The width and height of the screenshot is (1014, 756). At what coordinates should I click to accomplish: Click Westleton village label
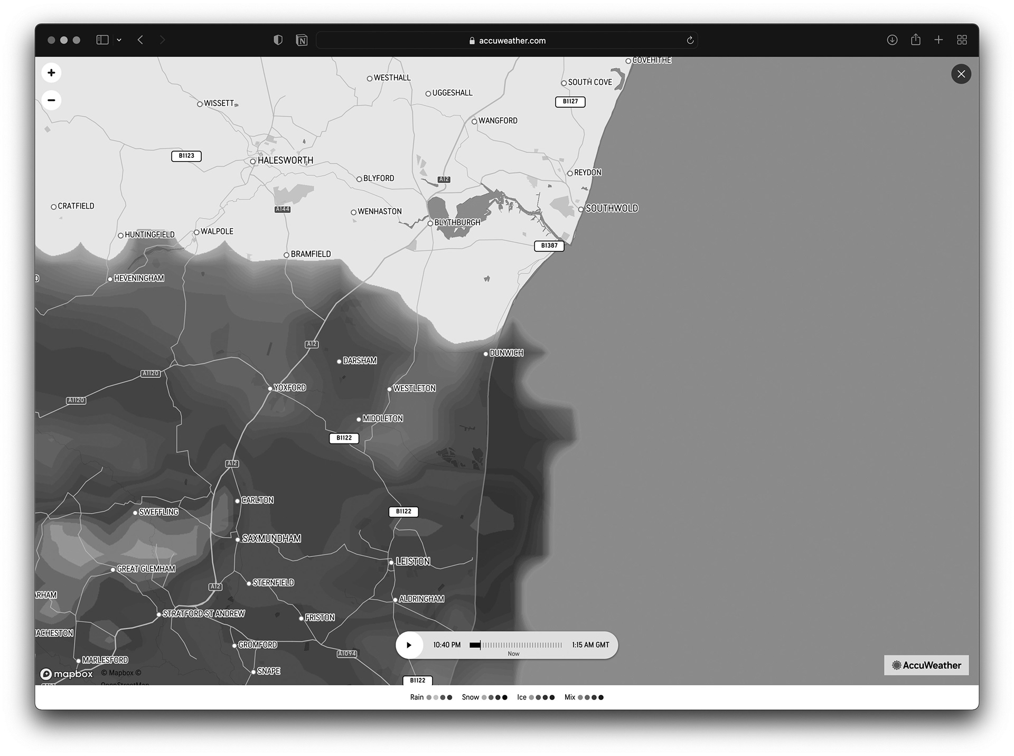[415, 389]
